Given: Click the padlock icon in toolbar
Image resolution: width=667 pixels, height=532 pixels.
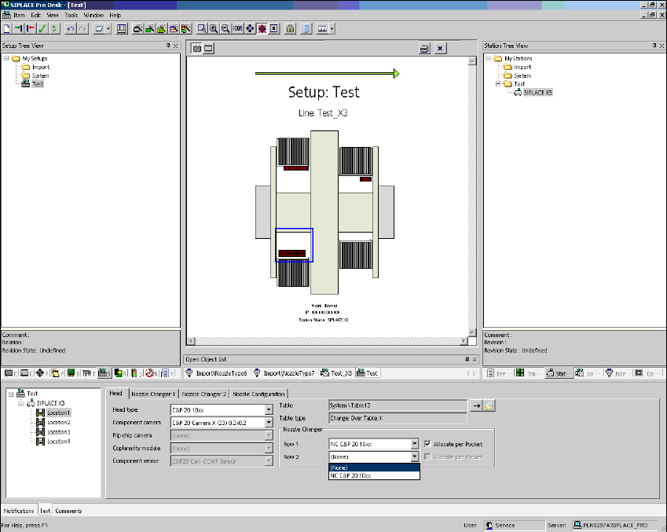Looking at the screenshot, I should click(x=290, y=29).
